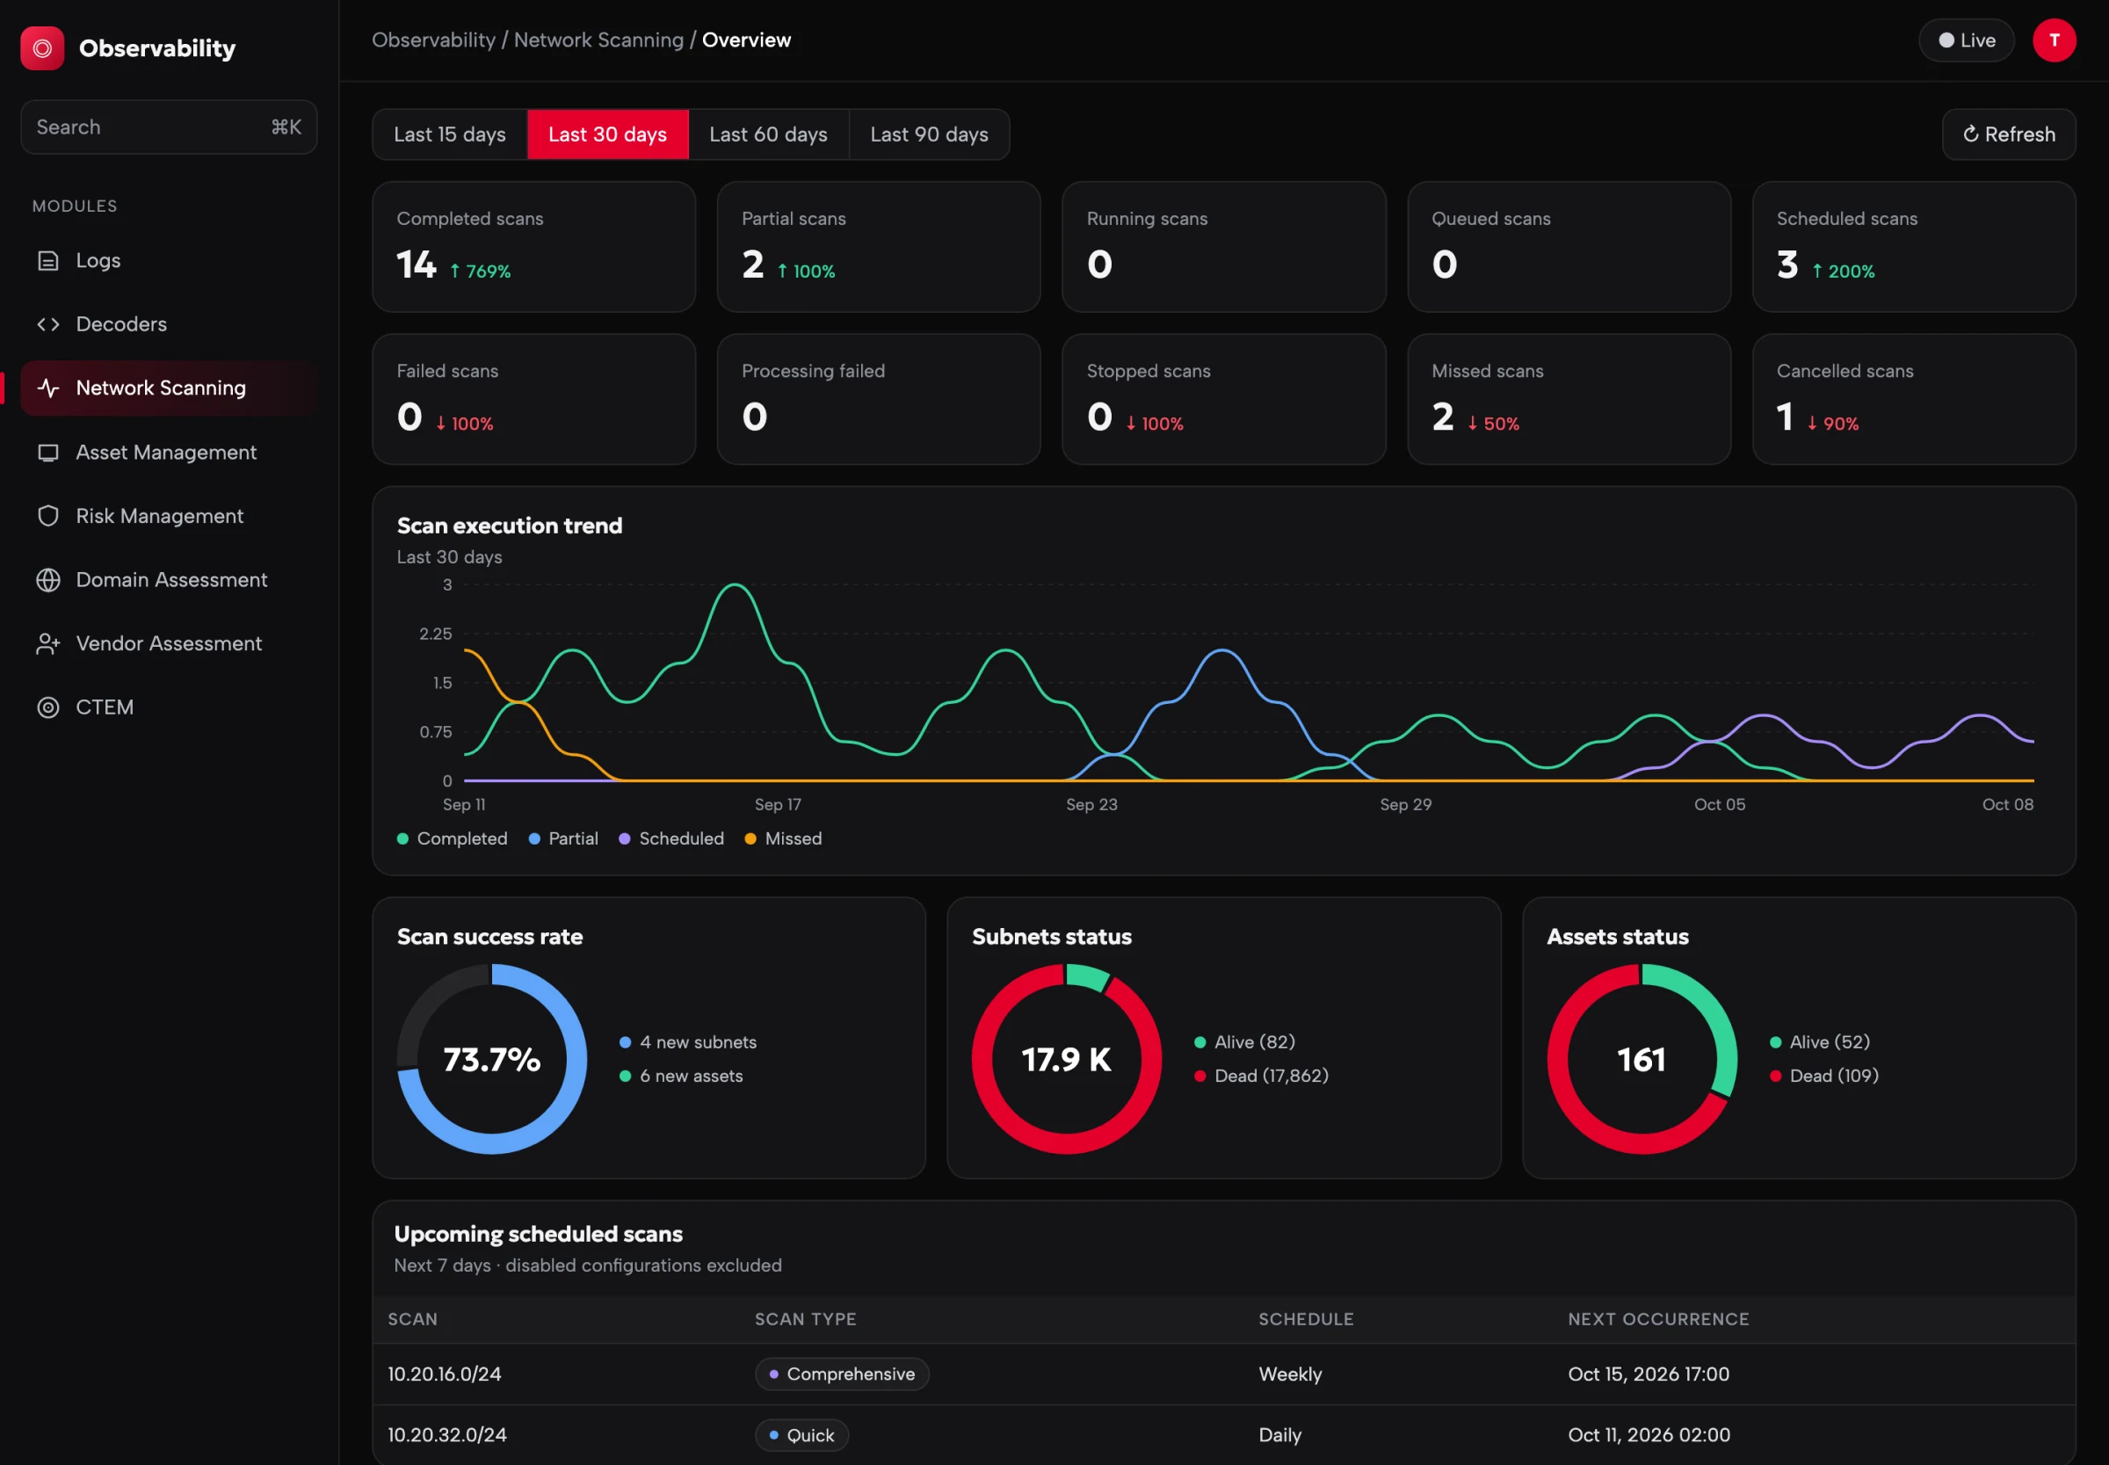Click the Asset Management monitor icon
The height and width of the screenshot is (1465, 2109).
[47, 453]
